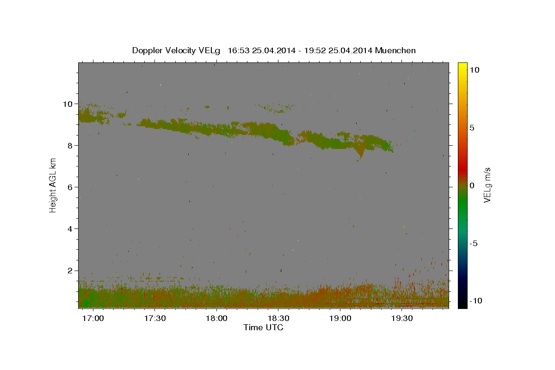This screenshot has width=555, height=370.
Task: Click the colorbar value label 0
Action: click(x=472, y=185)
